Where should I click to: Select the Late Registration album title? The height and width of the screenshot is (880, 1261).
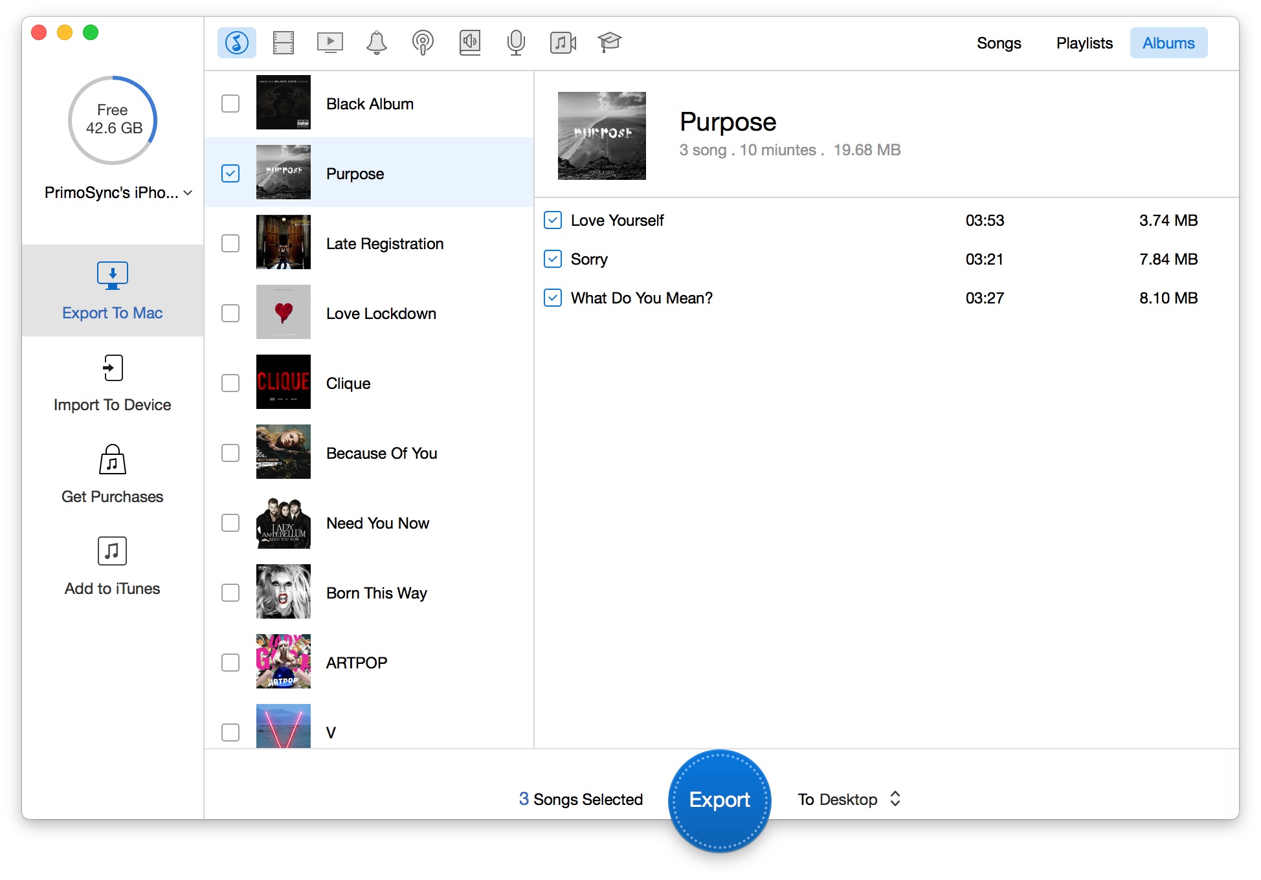[385, 243]
